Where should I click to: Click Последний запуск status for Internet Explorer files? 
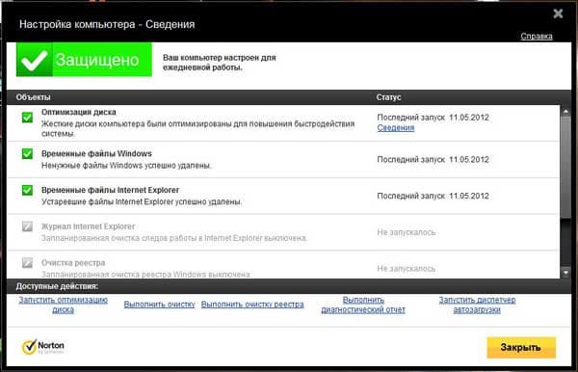(x=433, y=196)
